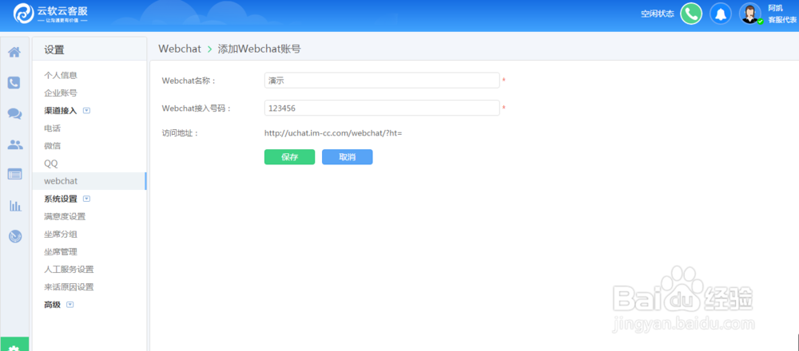Open 坐席分组
799x351 pixels.
(61, 235)
